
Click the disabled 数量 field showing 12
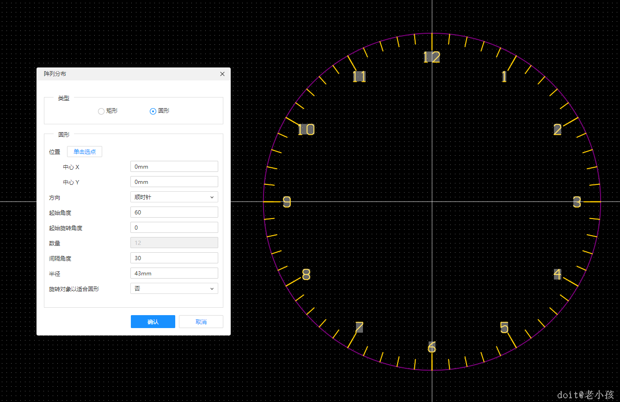point(174,243)
